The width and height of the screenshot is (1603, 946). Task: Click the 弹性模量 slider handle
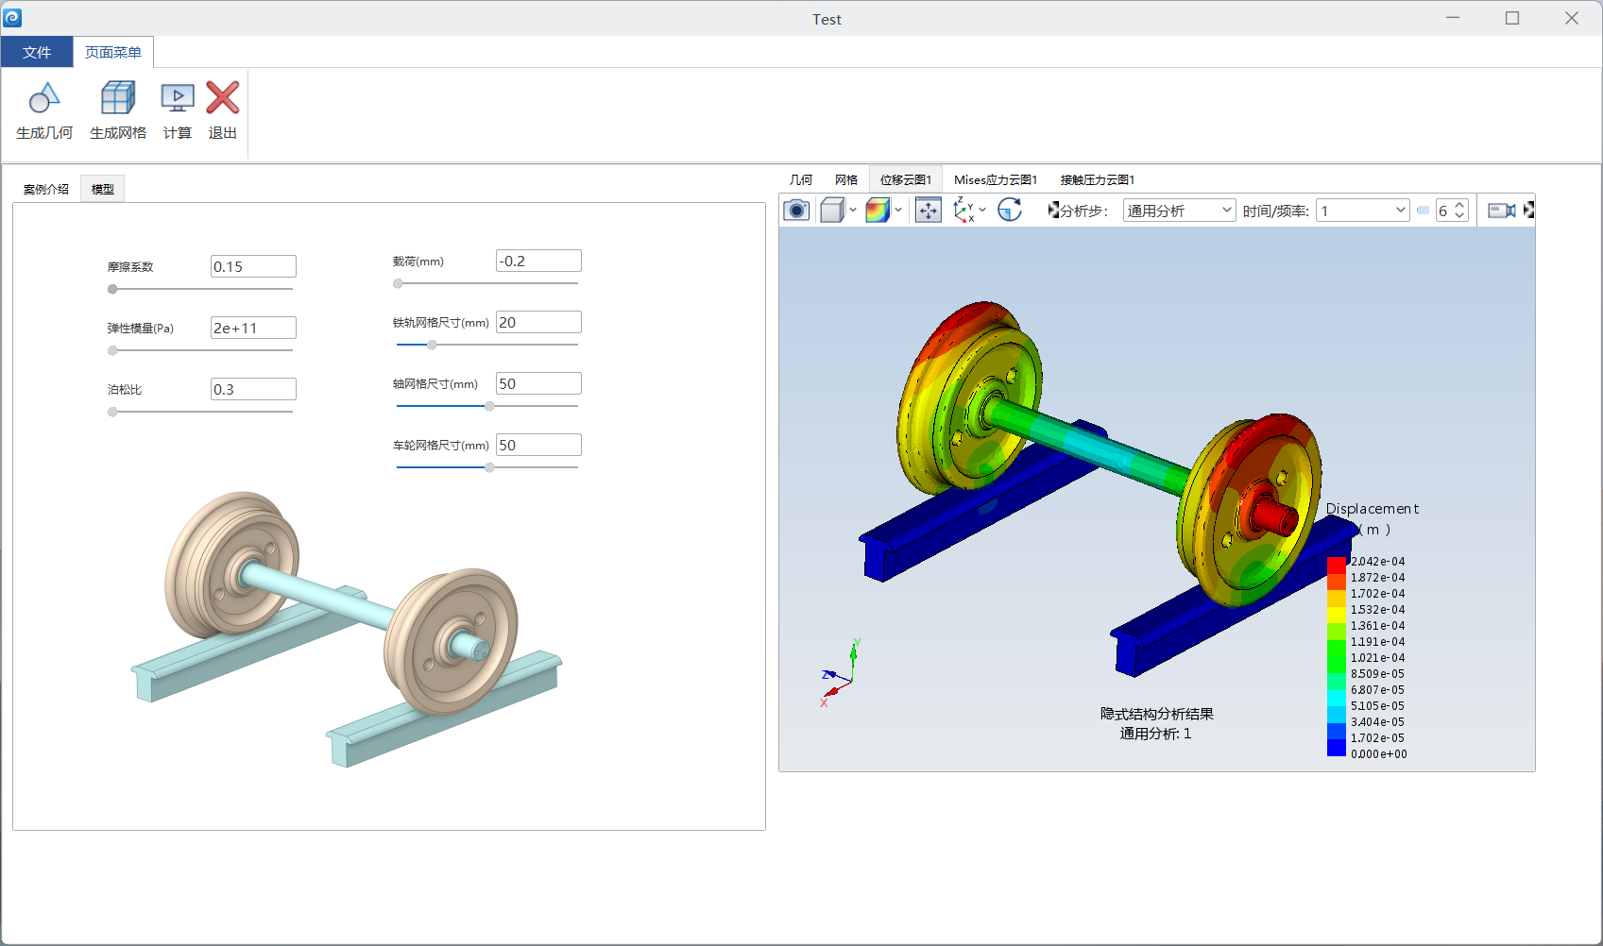[112, 350]
